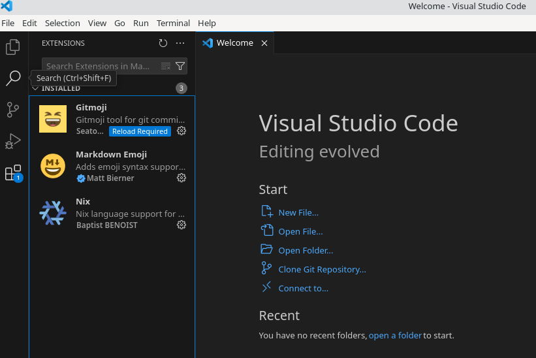Open the Help menu
Viewport: 536px width, 358px height.
click(207, 24)
